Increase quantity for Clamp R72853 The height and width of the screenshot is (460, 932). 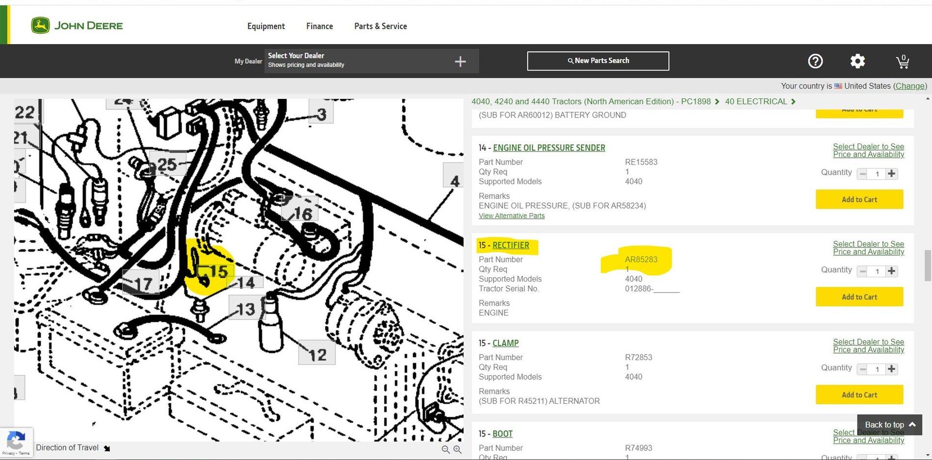coord(892,369)
